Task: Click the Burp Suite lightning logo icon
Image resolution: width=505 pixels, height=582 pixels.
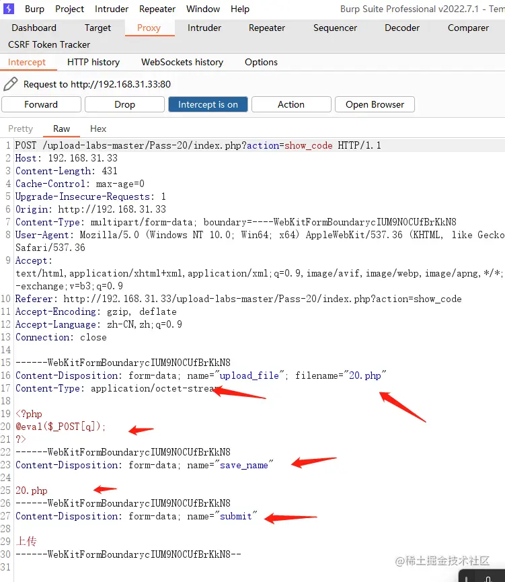Action: (x=9, y=9)
